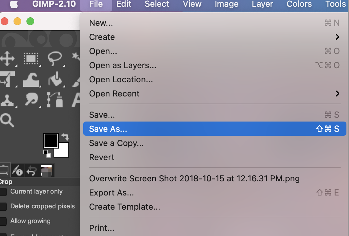This screenshot has height=236, width=349.
Task: Toggle Allow growing checkbox
Action: (x=4, y=221)
